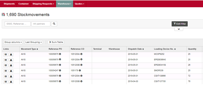Click info icon next to CO in CSXT137705 row
The width and height of the screenshot is (203, 111).
click(81, 81)
